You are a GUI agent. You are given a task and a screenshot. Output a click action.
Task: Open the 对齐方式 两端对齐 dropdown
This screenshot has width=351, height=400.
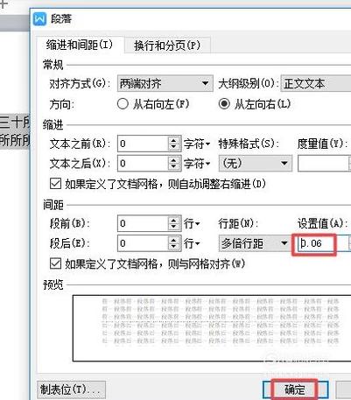[x=165, y=84]
